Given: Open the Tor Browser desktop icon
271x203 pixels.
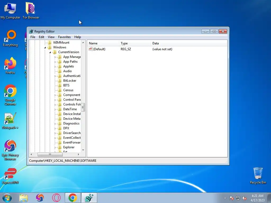Looking at the screenshot, I should tap(31, 11).
